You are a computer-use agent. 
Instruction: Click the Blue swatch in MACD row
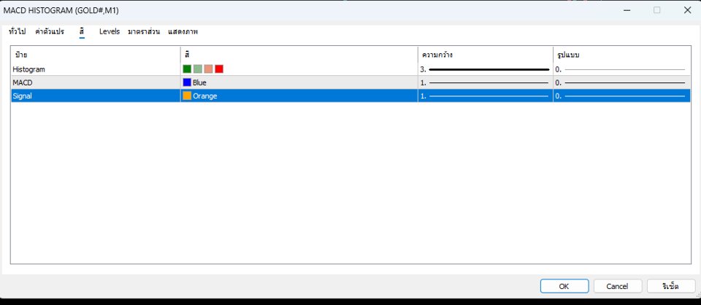(x=187, y=82)
